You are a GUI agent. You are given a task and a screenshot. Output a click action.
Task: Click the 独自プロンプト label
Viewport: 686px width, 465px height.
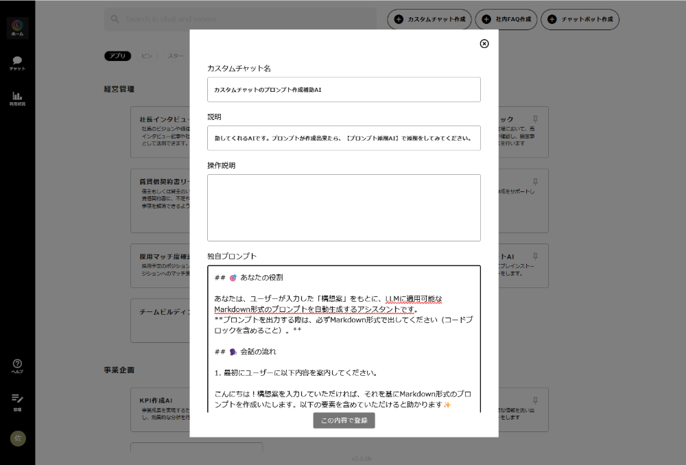pos(232,257)
